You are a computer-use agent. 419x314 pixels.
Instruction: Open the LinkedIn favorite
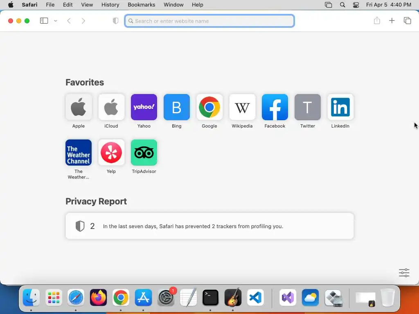340,107
